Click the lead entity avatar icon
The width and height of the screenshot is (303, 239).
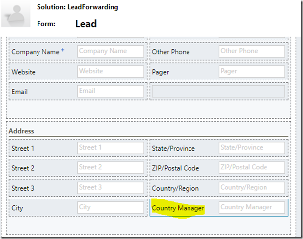16,14
